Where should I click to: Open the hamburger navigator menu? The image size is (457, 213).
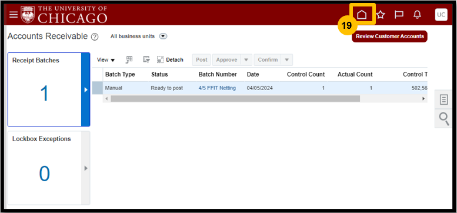(x=14, y=15)
